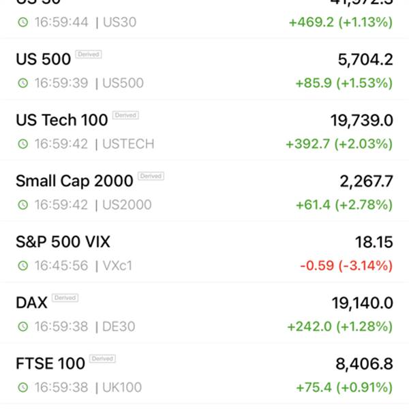Select the DAX index name
This screenshot has width=409, height=409.
[31, 303]
